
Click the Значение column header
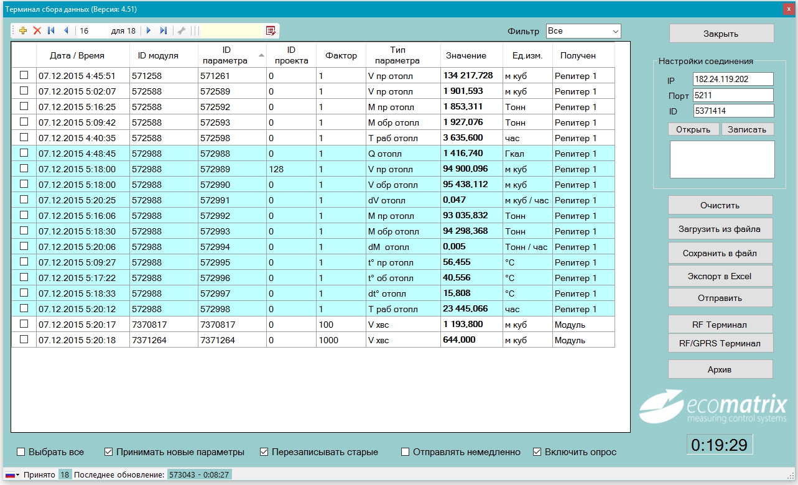[x=472, y=55]
